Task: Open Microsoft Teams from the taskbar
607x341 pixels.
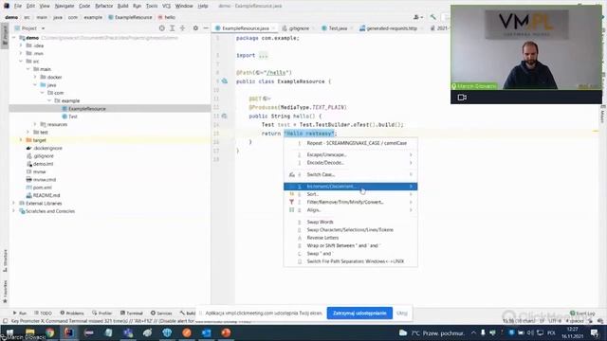Action: pos(128,332)
